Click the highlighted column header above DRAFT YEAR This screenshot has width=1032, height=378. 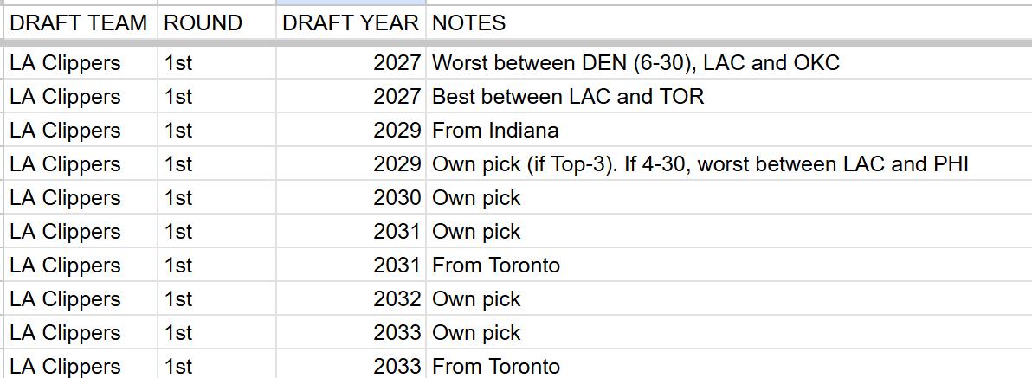[x=352, y=3]
